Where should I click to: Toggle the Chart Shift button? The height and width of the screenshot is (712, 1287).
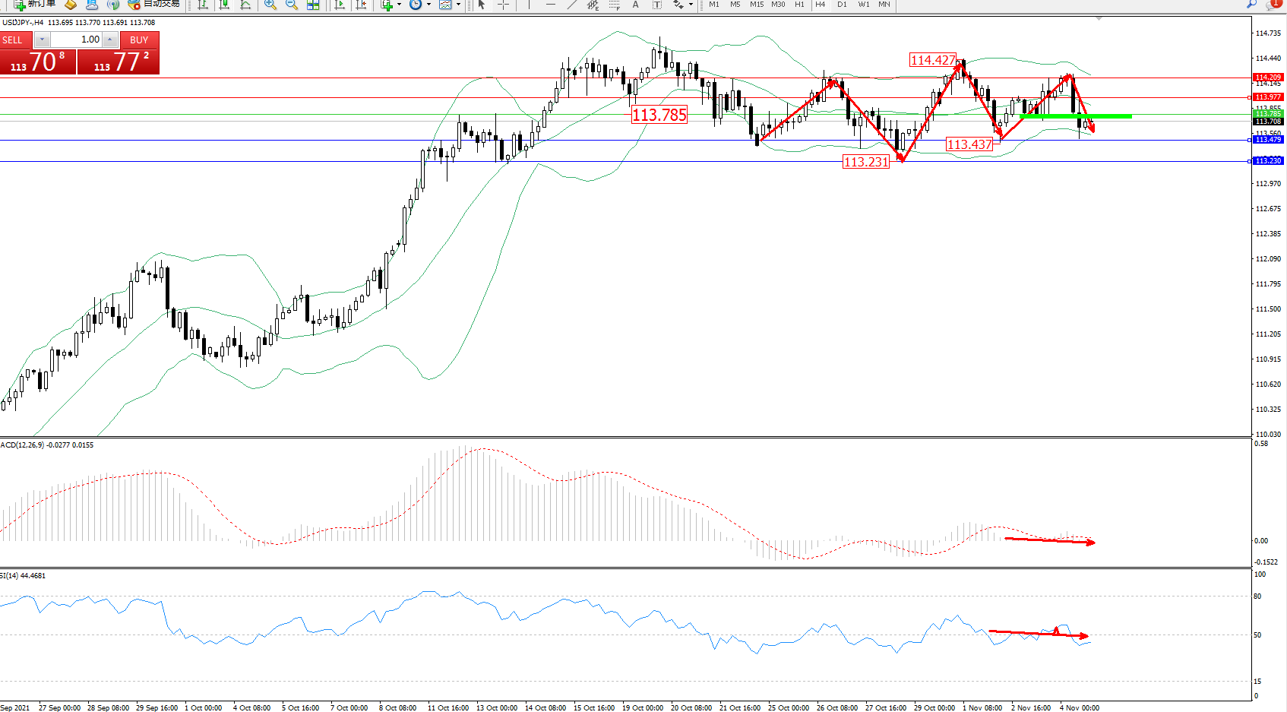361,5
